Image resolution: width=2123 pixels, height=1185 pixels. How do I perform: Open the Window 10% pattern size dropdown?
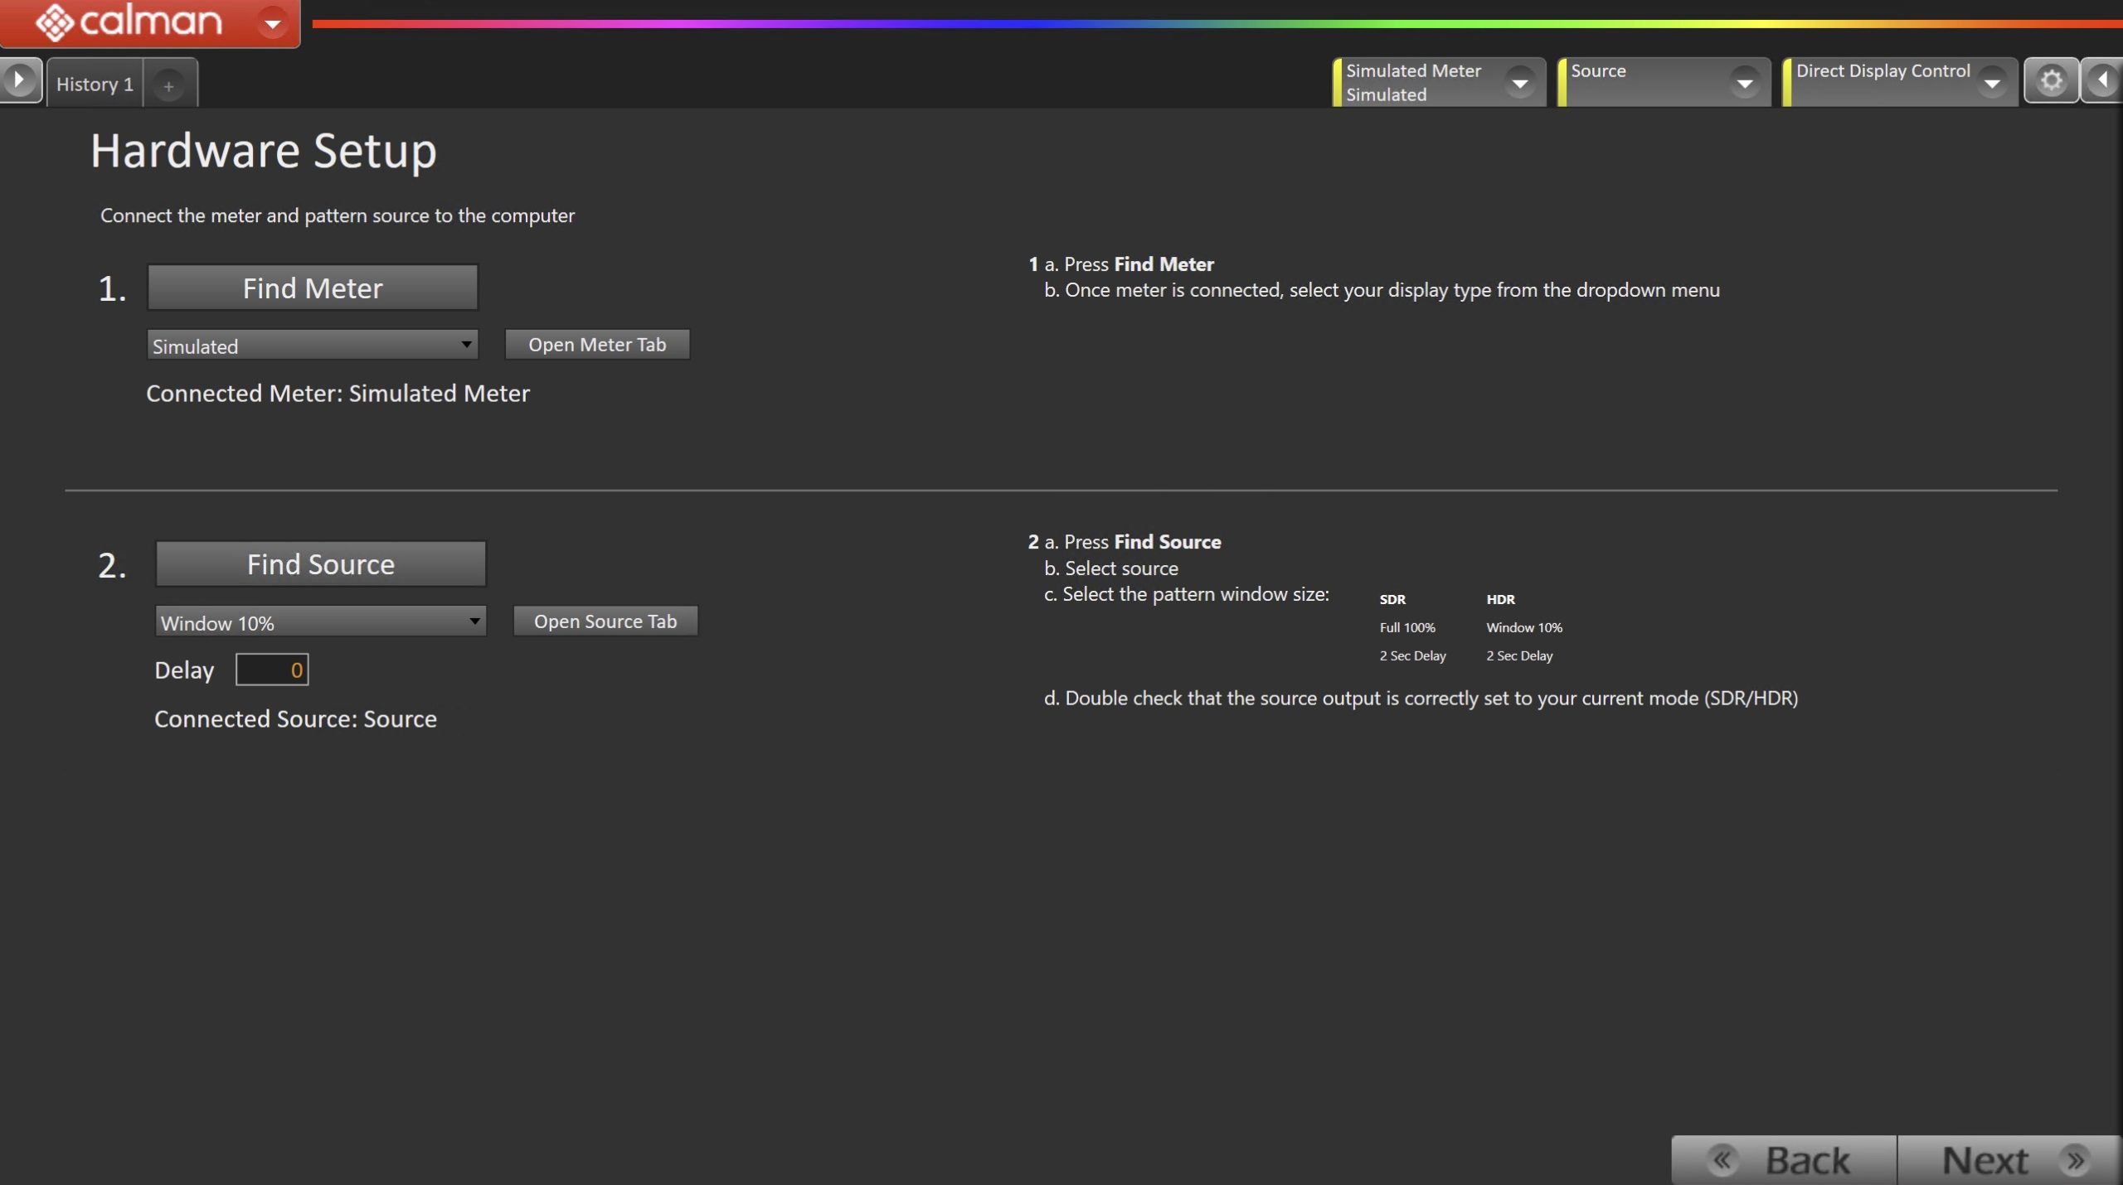click(x=320, y=622)
